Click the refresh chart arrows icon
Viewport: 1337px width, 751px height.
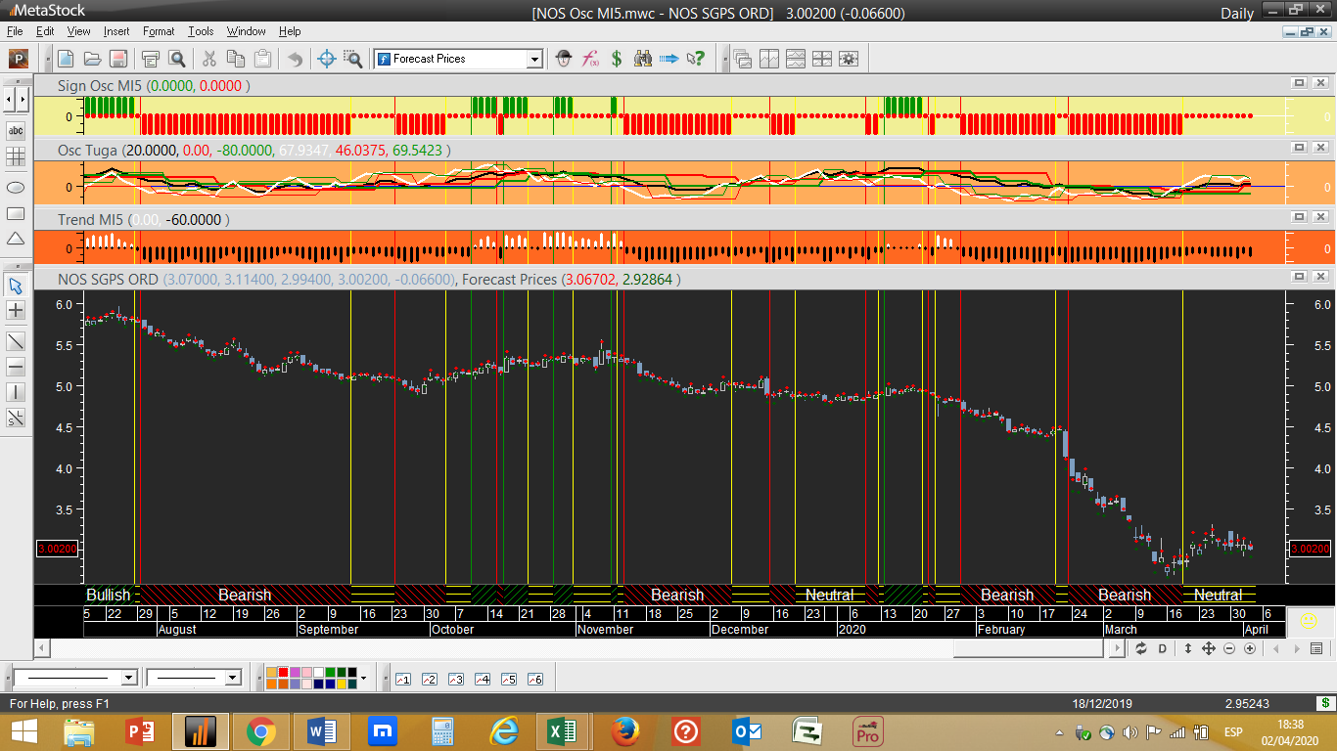pos(1141,648)
